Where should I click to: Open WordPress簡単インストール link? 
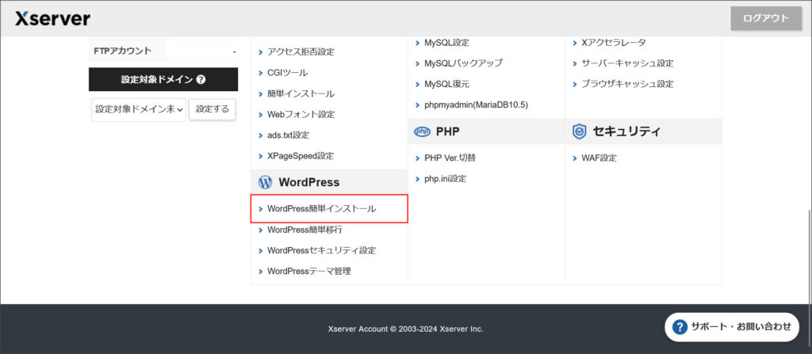pos(321,209)
